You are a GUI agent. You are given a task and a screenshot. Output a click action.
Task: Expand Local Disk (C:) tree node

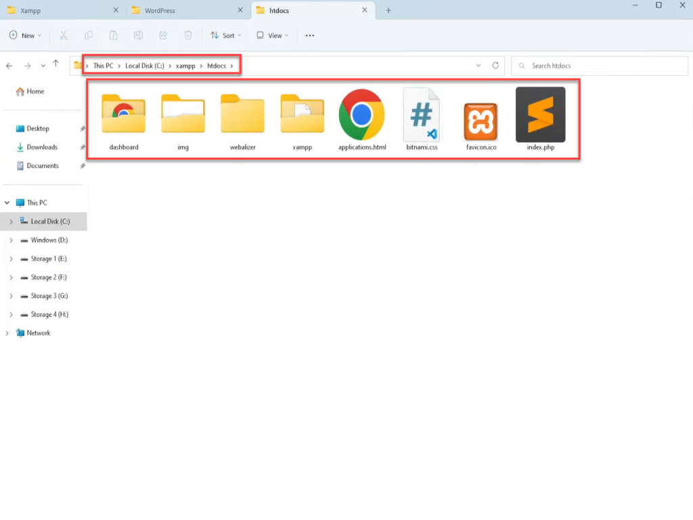[x=11, y=221]
